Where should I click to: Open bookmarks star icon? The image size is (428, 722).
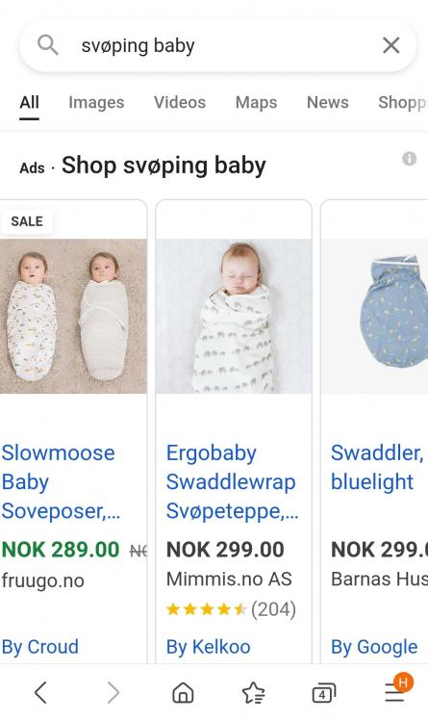point(253,692)
